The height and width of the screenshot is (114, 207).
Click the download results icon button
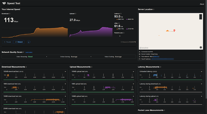pos(28,42)
